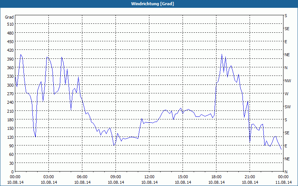The image size is (298, 186).
Task: Select the 150 y-axis label
Action: click(10, 128)
